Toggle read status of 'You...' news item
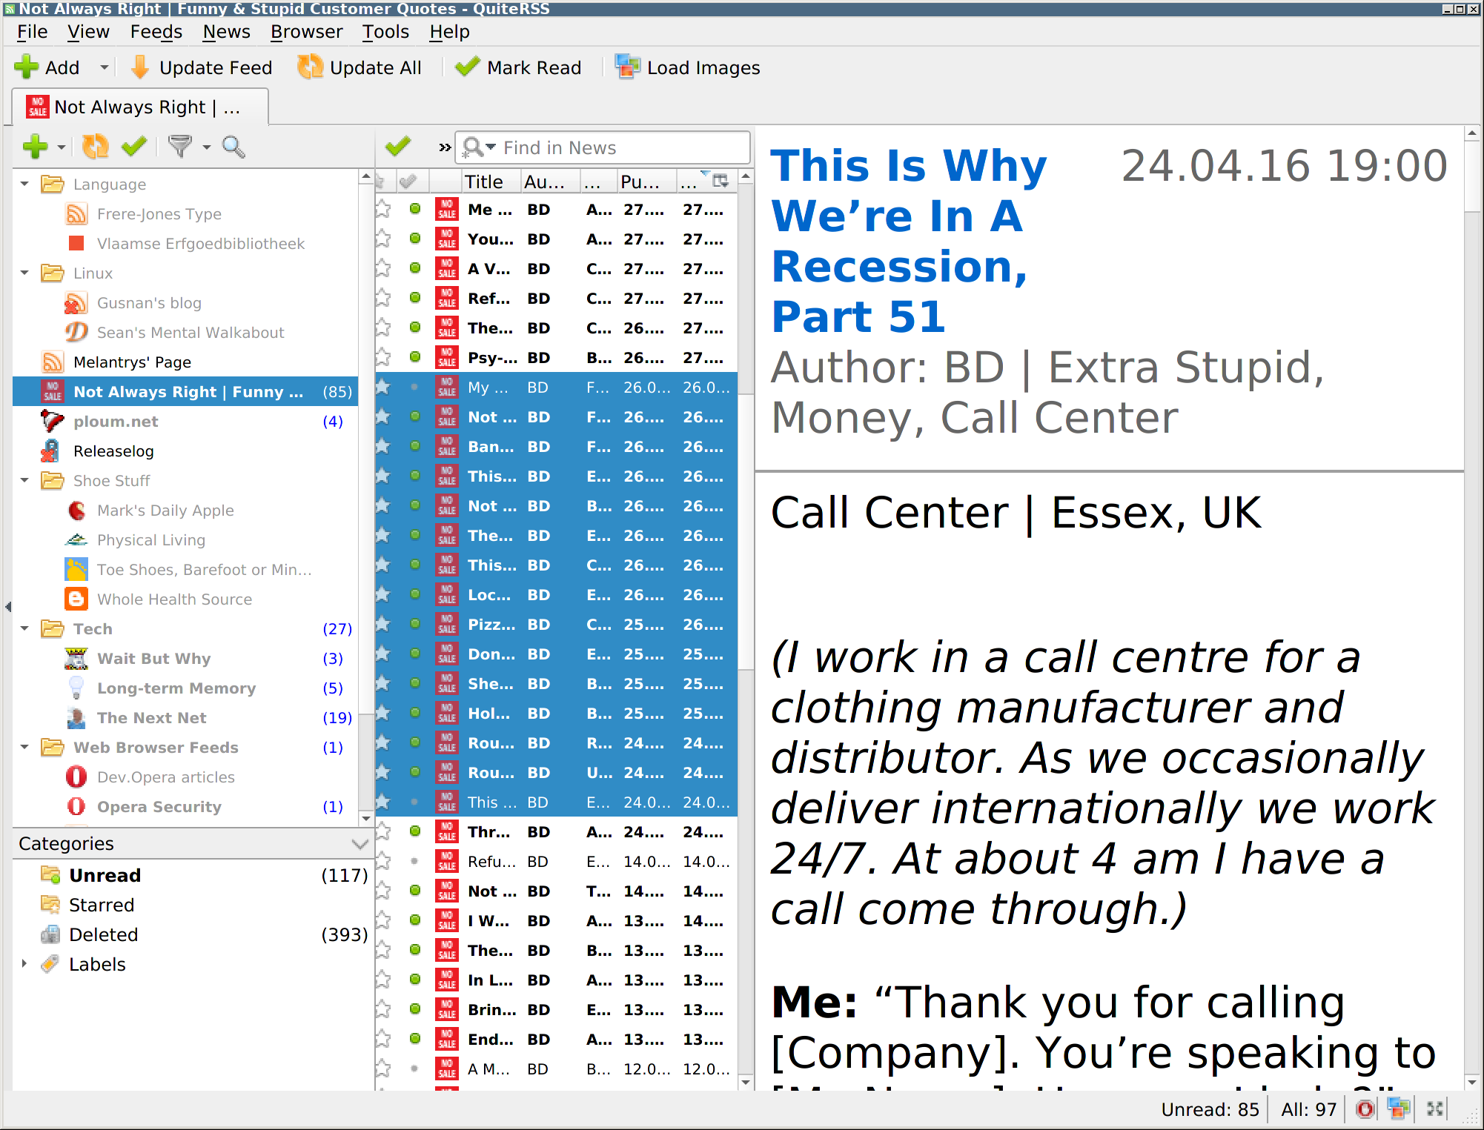The width and height of the screenshot is (1484, 1130). 415,239
